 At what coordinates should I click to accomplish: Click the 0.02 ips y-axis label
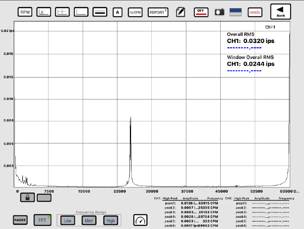7,31
